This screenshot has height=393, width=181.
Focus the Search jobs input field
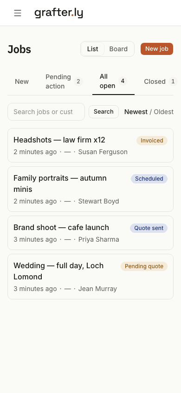[x=46, y=112]
